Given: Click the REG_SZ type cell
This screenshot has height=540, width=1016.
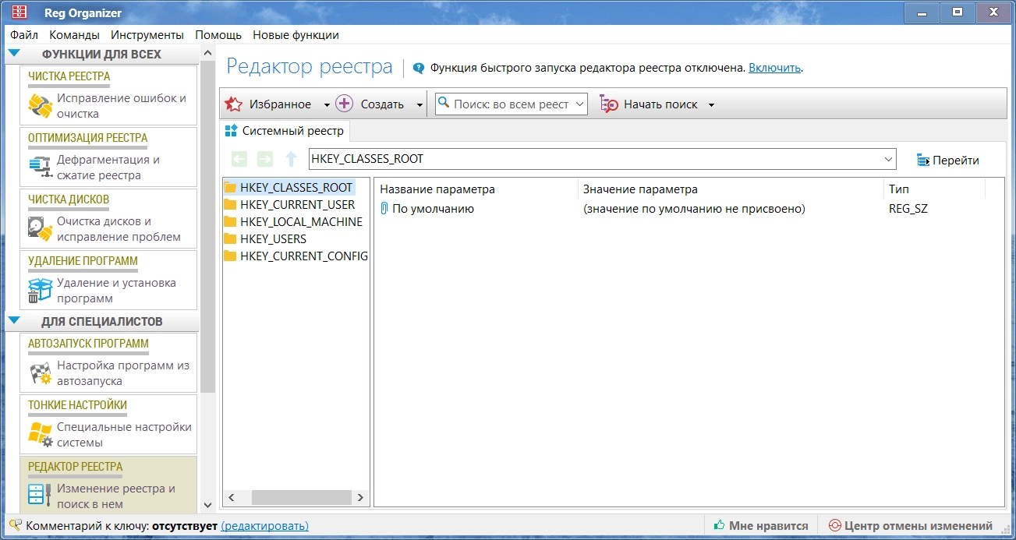Looking at the screenshot, I should [908, 209].
